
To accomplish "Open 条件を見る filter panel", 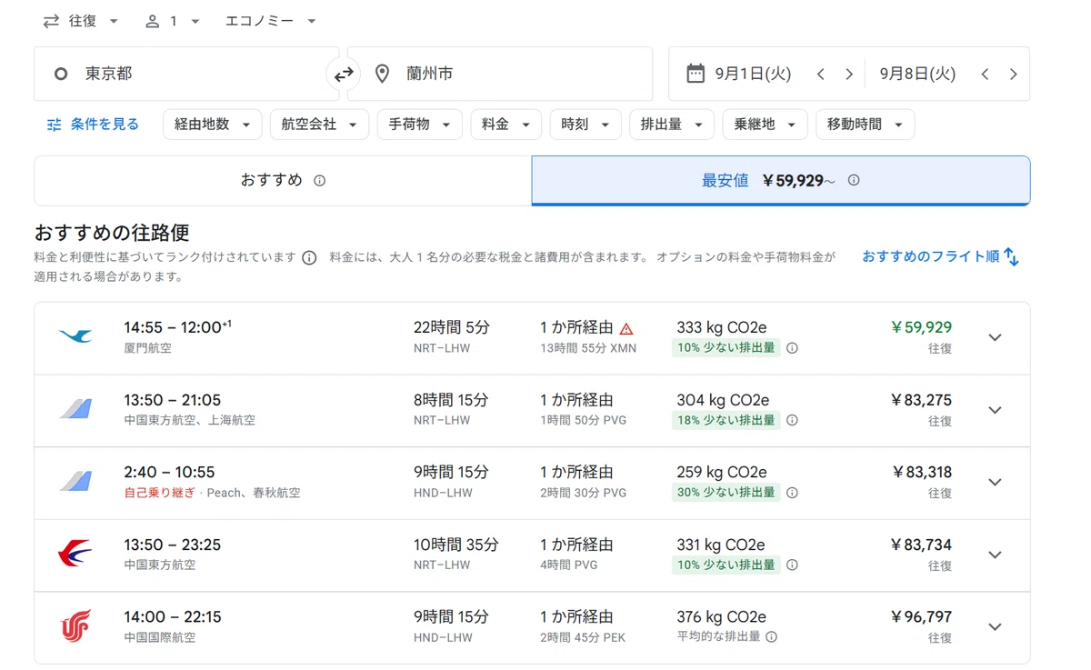I will 93,125.
